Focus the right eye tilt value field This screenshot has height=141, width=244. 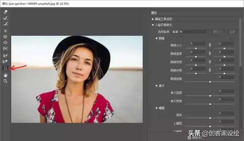226,69
